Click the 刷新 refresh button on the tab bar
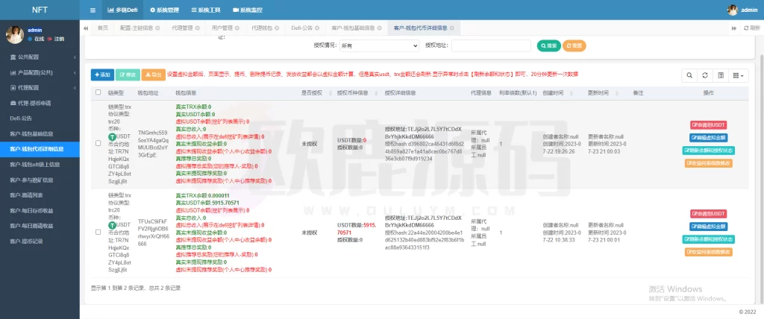This screenshot has width=764, height=319. point(752,28)
